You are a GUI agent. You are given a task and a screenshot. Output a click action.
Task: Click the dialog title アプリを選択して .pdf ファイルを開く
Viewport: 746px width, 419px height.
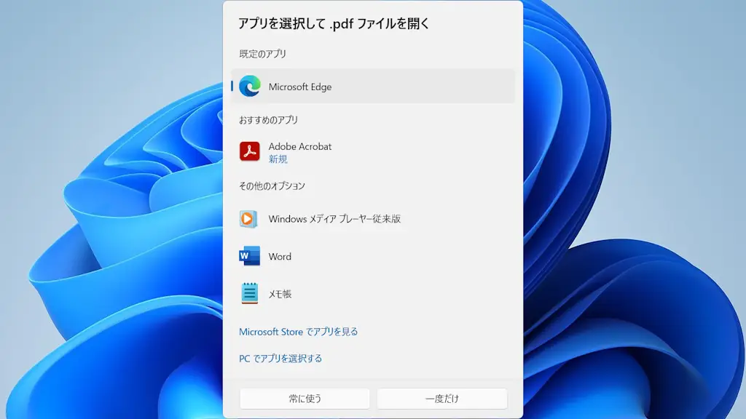coord(334,24)
